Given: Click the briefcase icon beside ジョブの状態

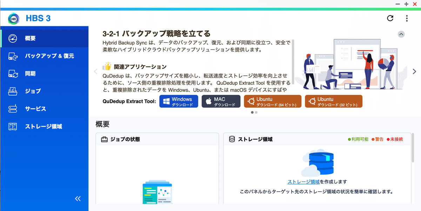Looking at the screenshot, I should [104, 139].
